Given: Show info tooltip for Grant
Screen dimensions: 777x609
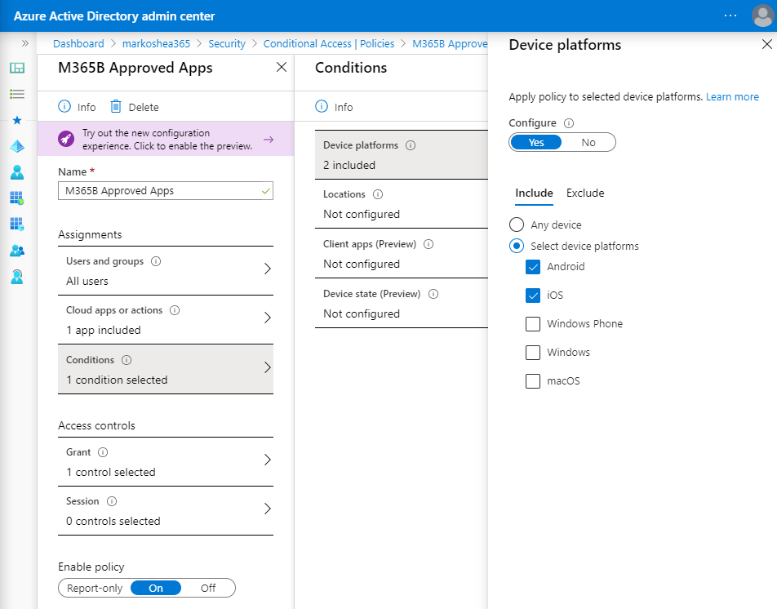Looking at the screenshot, I should pos(103,452).
